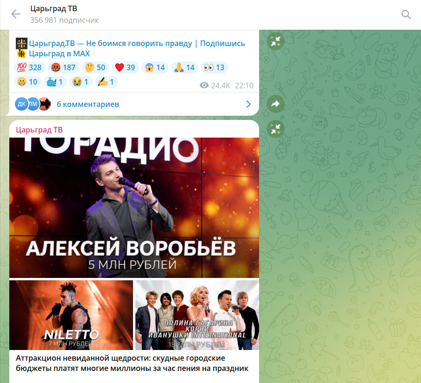Click the collapse icon beside the Алексей Воробьёв post
This screenshot has width=421, height=383.
click(275, 129)
